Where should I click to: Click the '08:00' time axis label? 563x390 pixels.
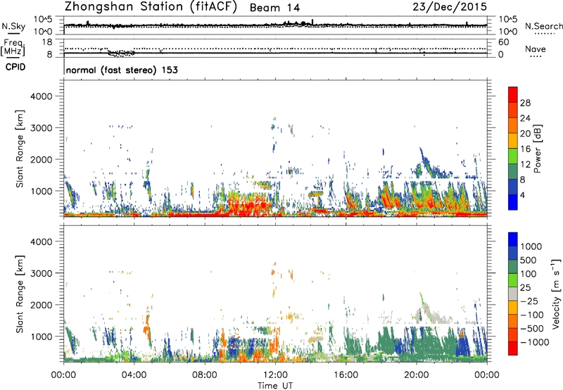tap(205, 375)
